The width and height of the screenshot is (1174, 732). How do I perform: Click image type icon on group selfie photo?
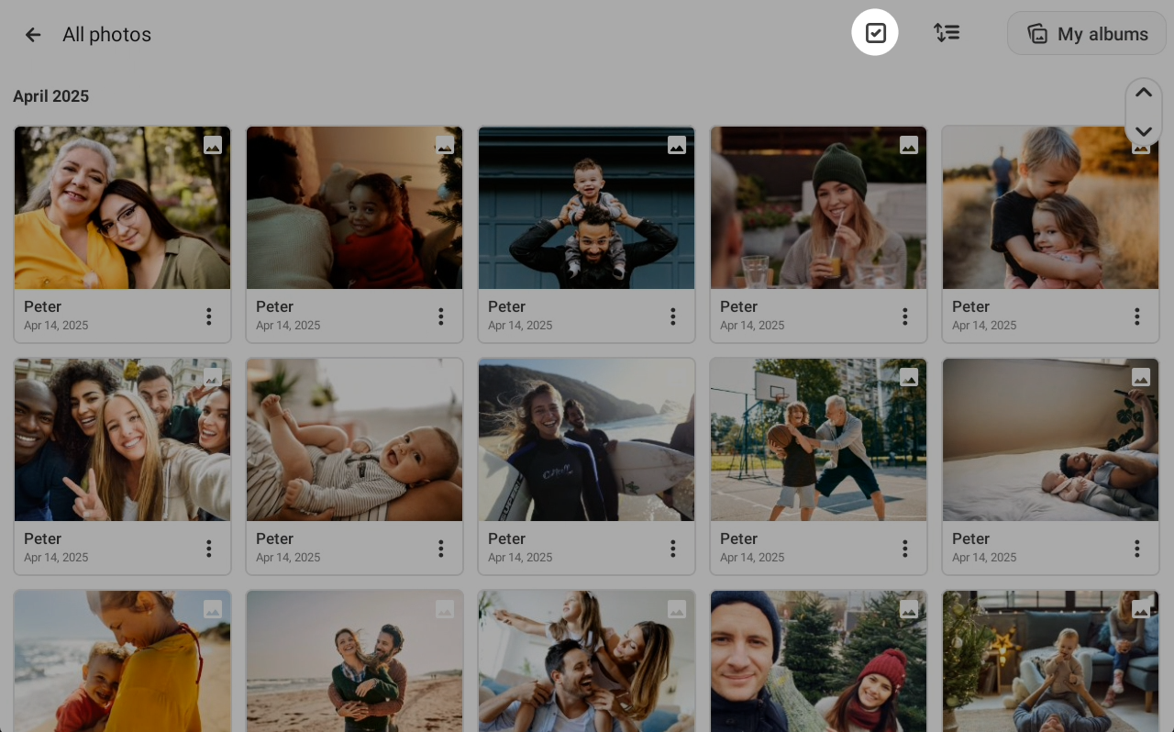(x=213, y=377)
